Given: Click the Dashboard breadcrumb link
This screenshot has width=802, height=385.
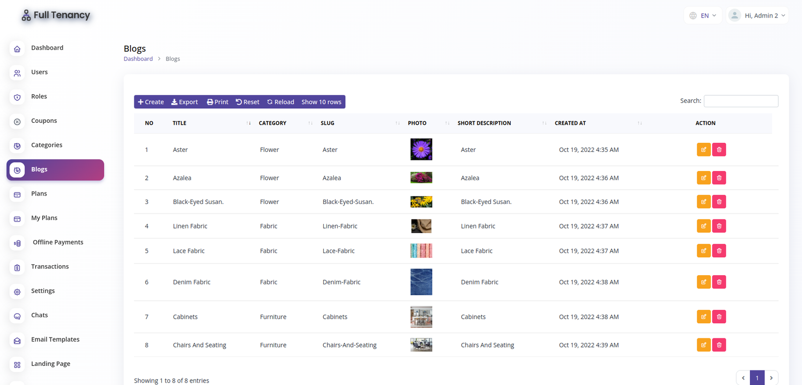Looking at the screenshot, I should 138,59.
